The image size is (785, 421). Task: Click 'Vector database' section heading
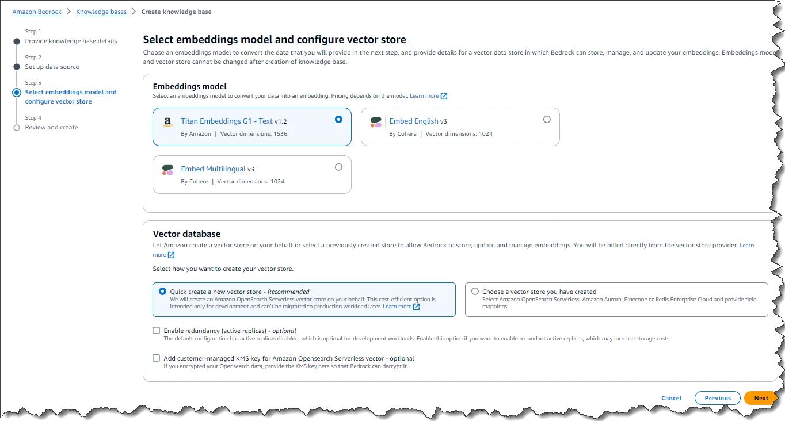coord(186,234)
